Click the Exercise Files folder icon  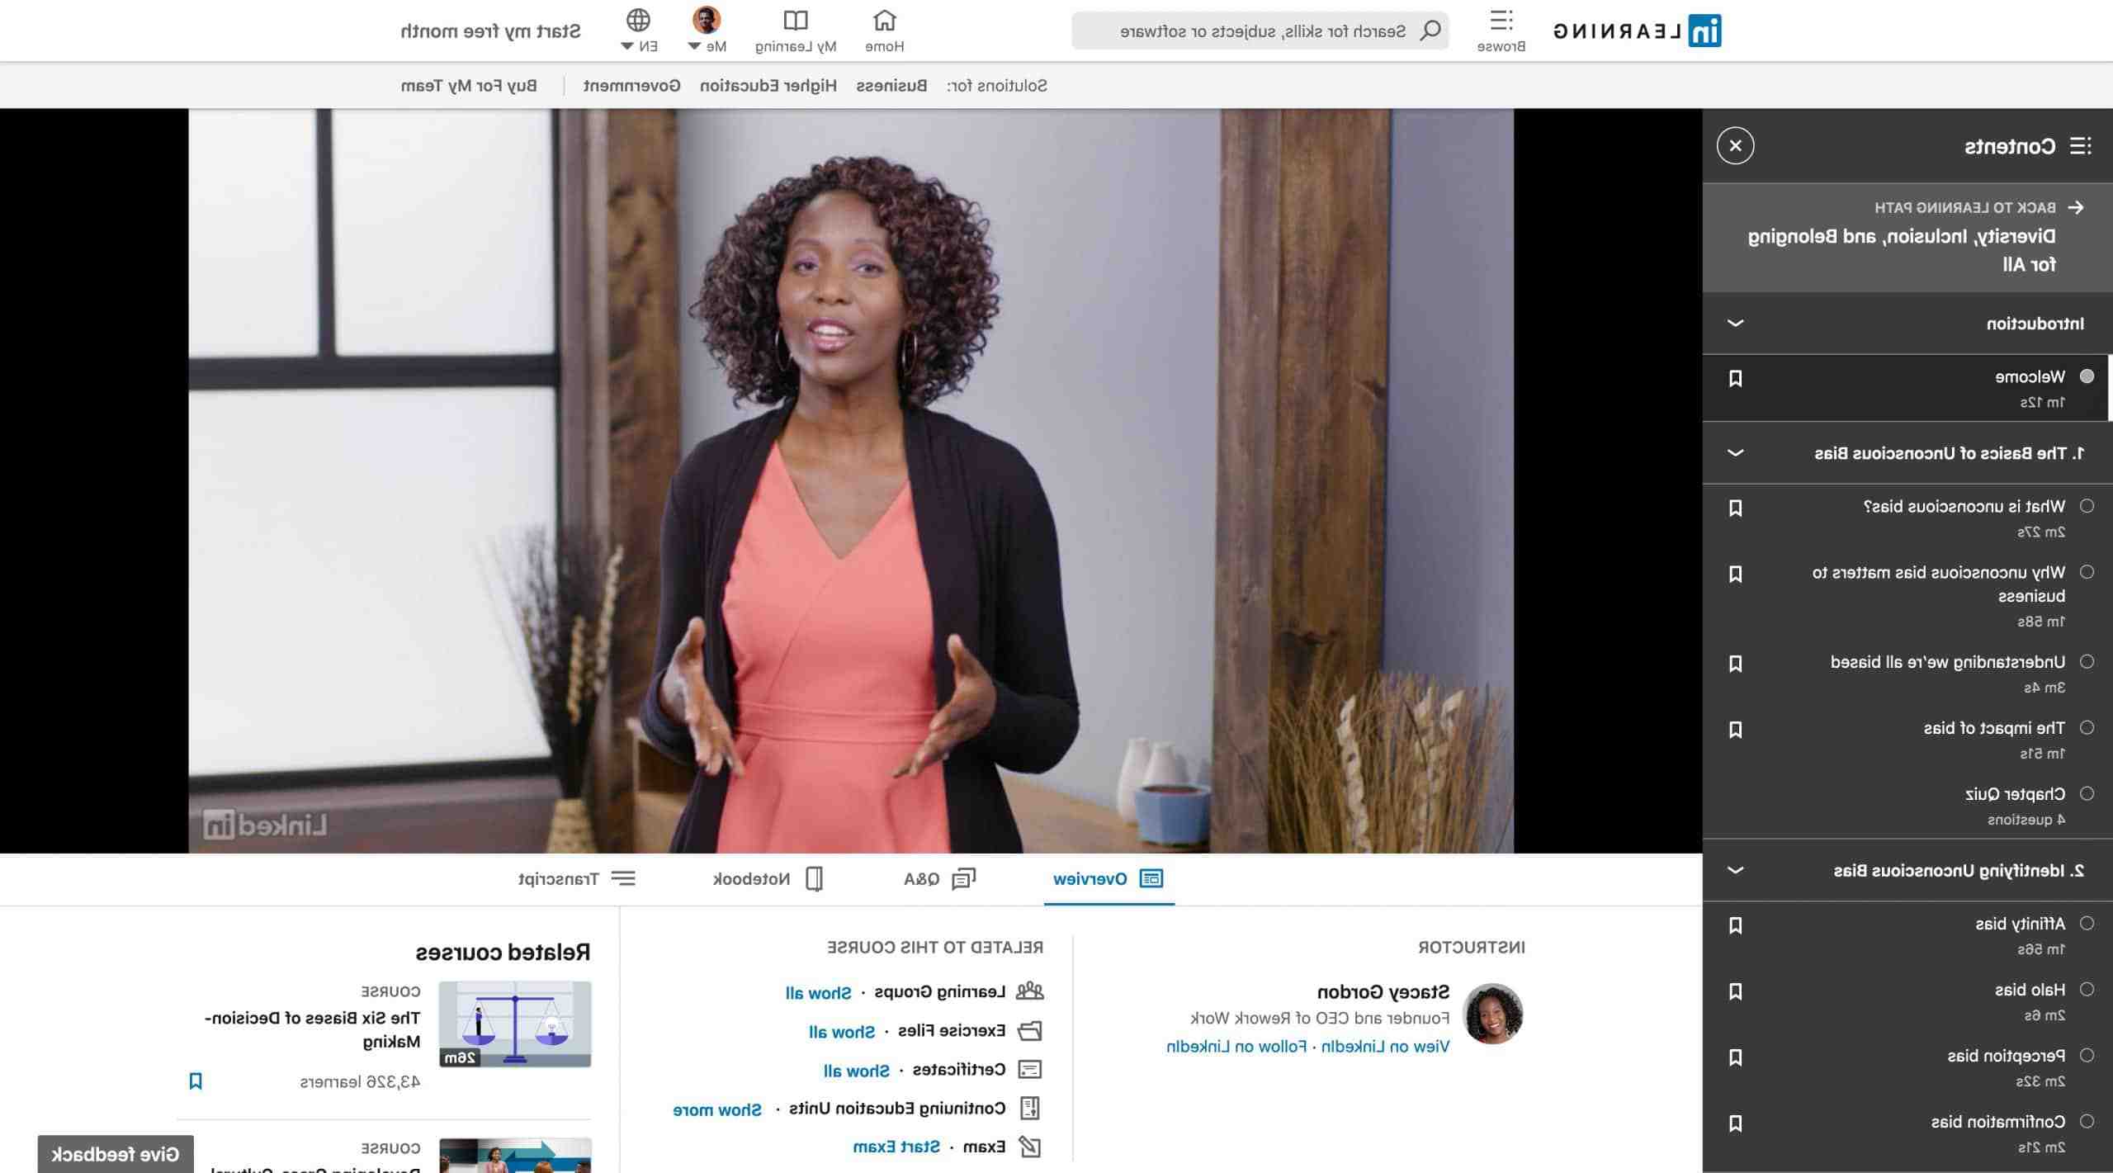tap(1030, 1031)
